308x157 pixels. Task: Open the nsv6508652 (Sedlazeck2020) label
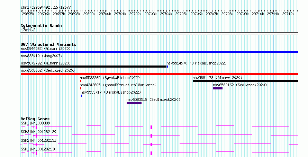[48, 70]
